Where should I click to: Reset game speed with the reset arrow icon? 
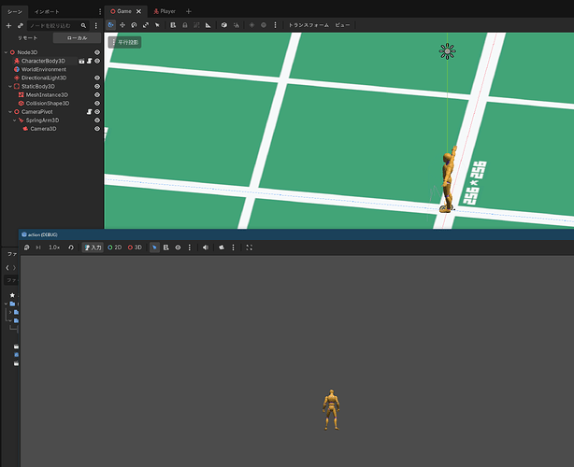71,248
